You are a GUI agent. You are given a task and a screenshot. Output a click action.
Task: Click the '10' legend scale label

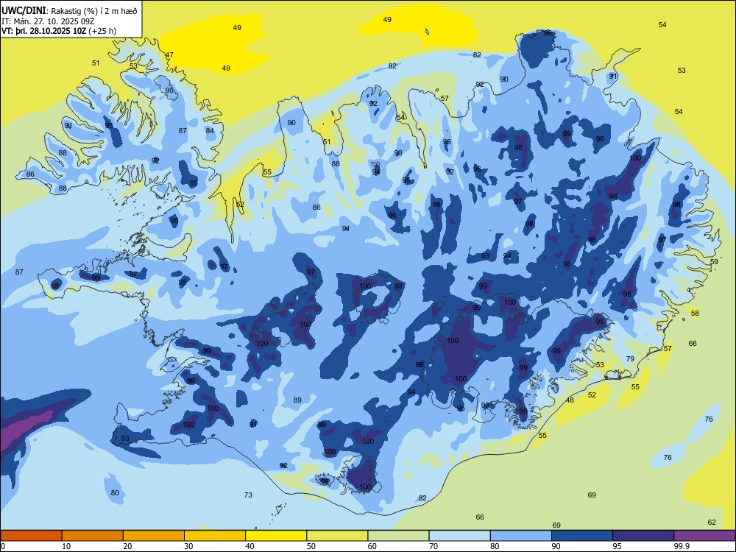[66, 546]
